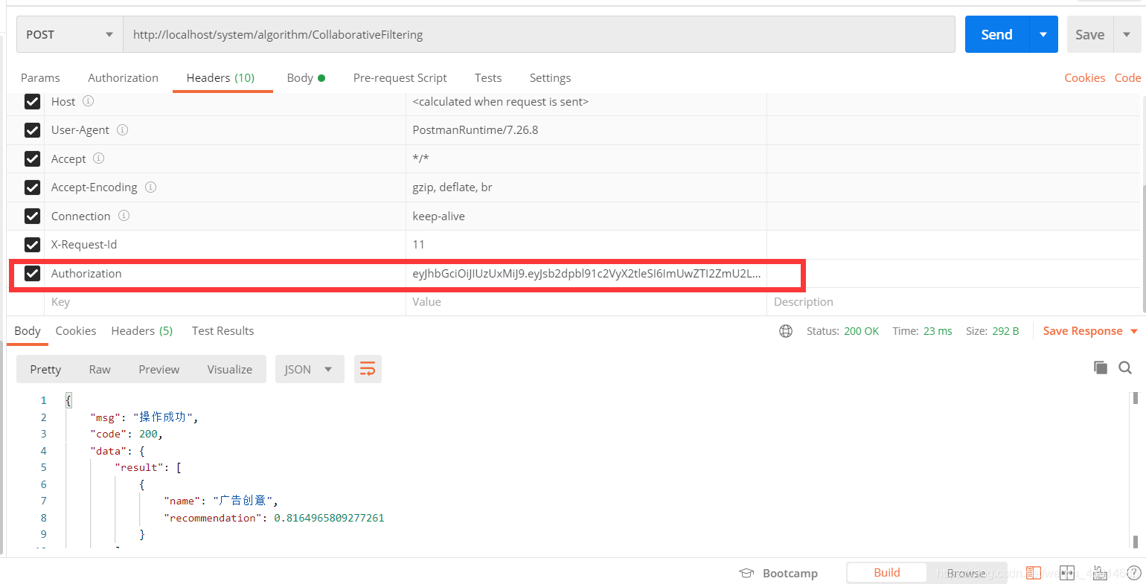This screenshot has height=587, width=1146.
Task: Switch to Browse mode
Action: [967, 573]
